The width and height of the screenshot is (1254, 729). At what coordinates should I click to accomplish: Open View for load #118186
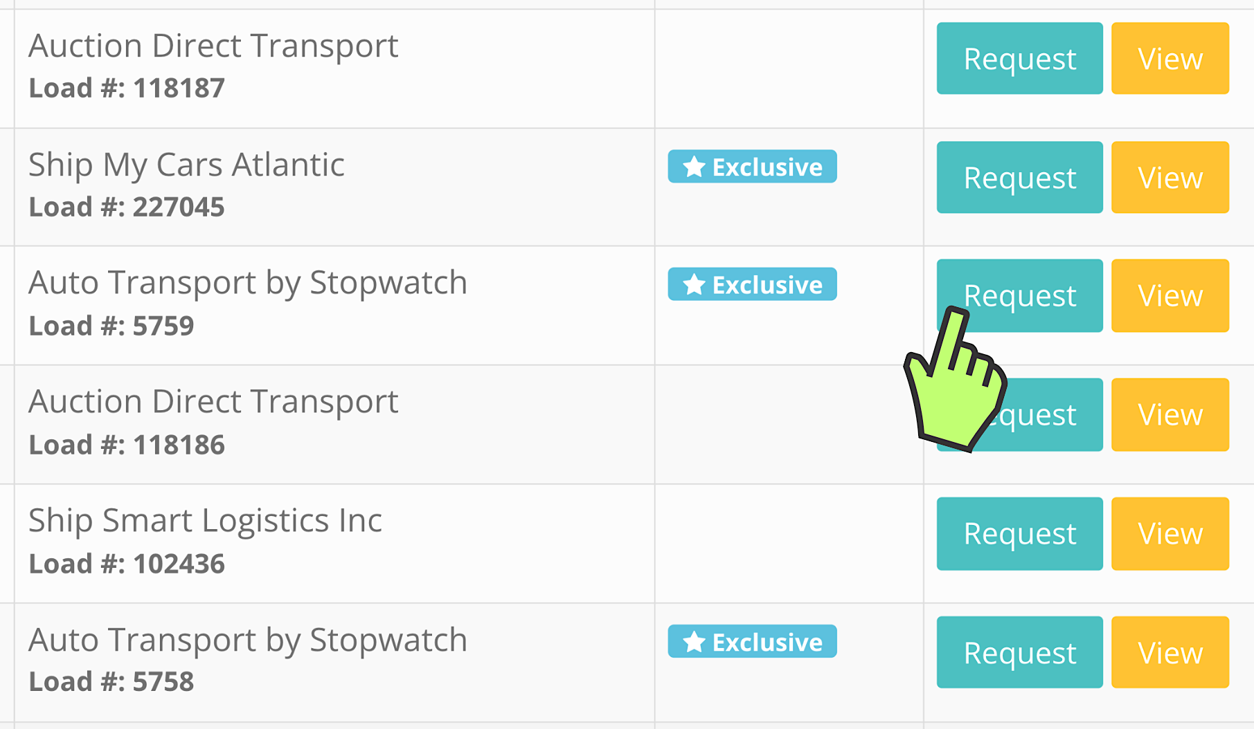click(x=1170, y=414)
